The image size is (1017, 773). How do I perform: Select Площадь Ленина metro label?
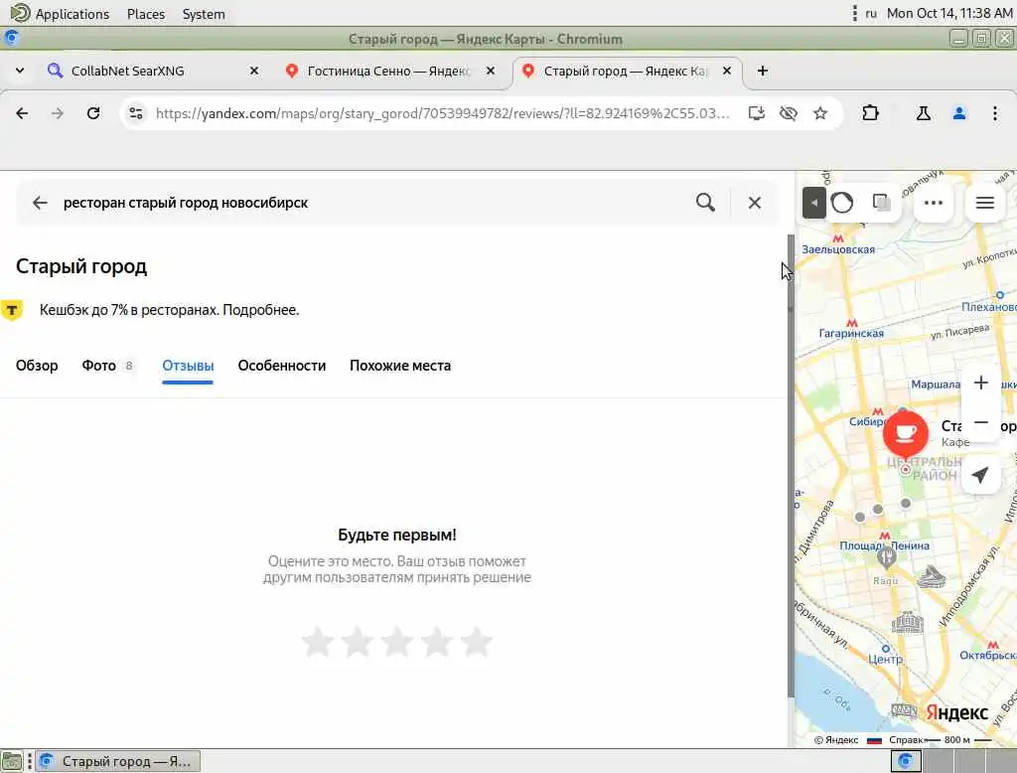tap(884, 545)
